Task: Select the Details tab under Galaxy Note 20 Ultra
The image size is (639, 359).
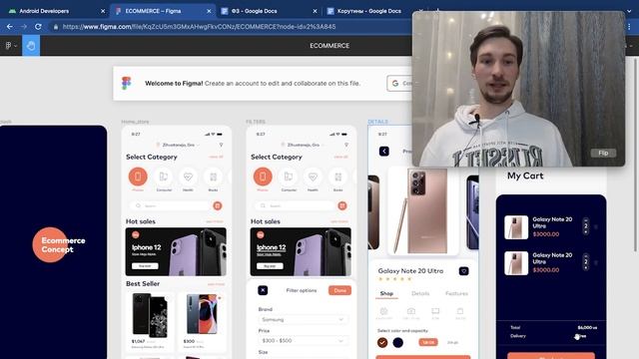Action: point(420,293)
